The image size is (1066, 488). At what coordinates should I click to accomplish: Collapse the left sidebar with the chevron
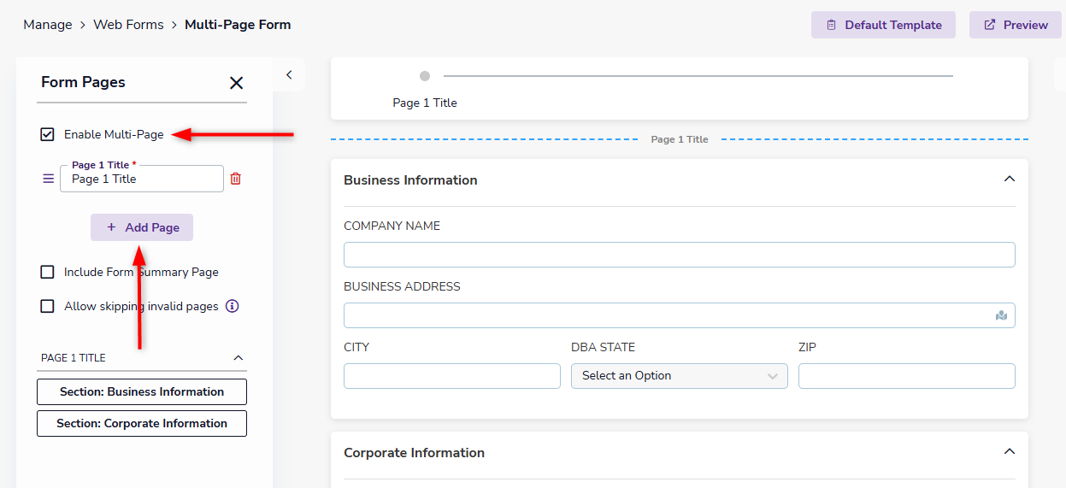[289, 75]
